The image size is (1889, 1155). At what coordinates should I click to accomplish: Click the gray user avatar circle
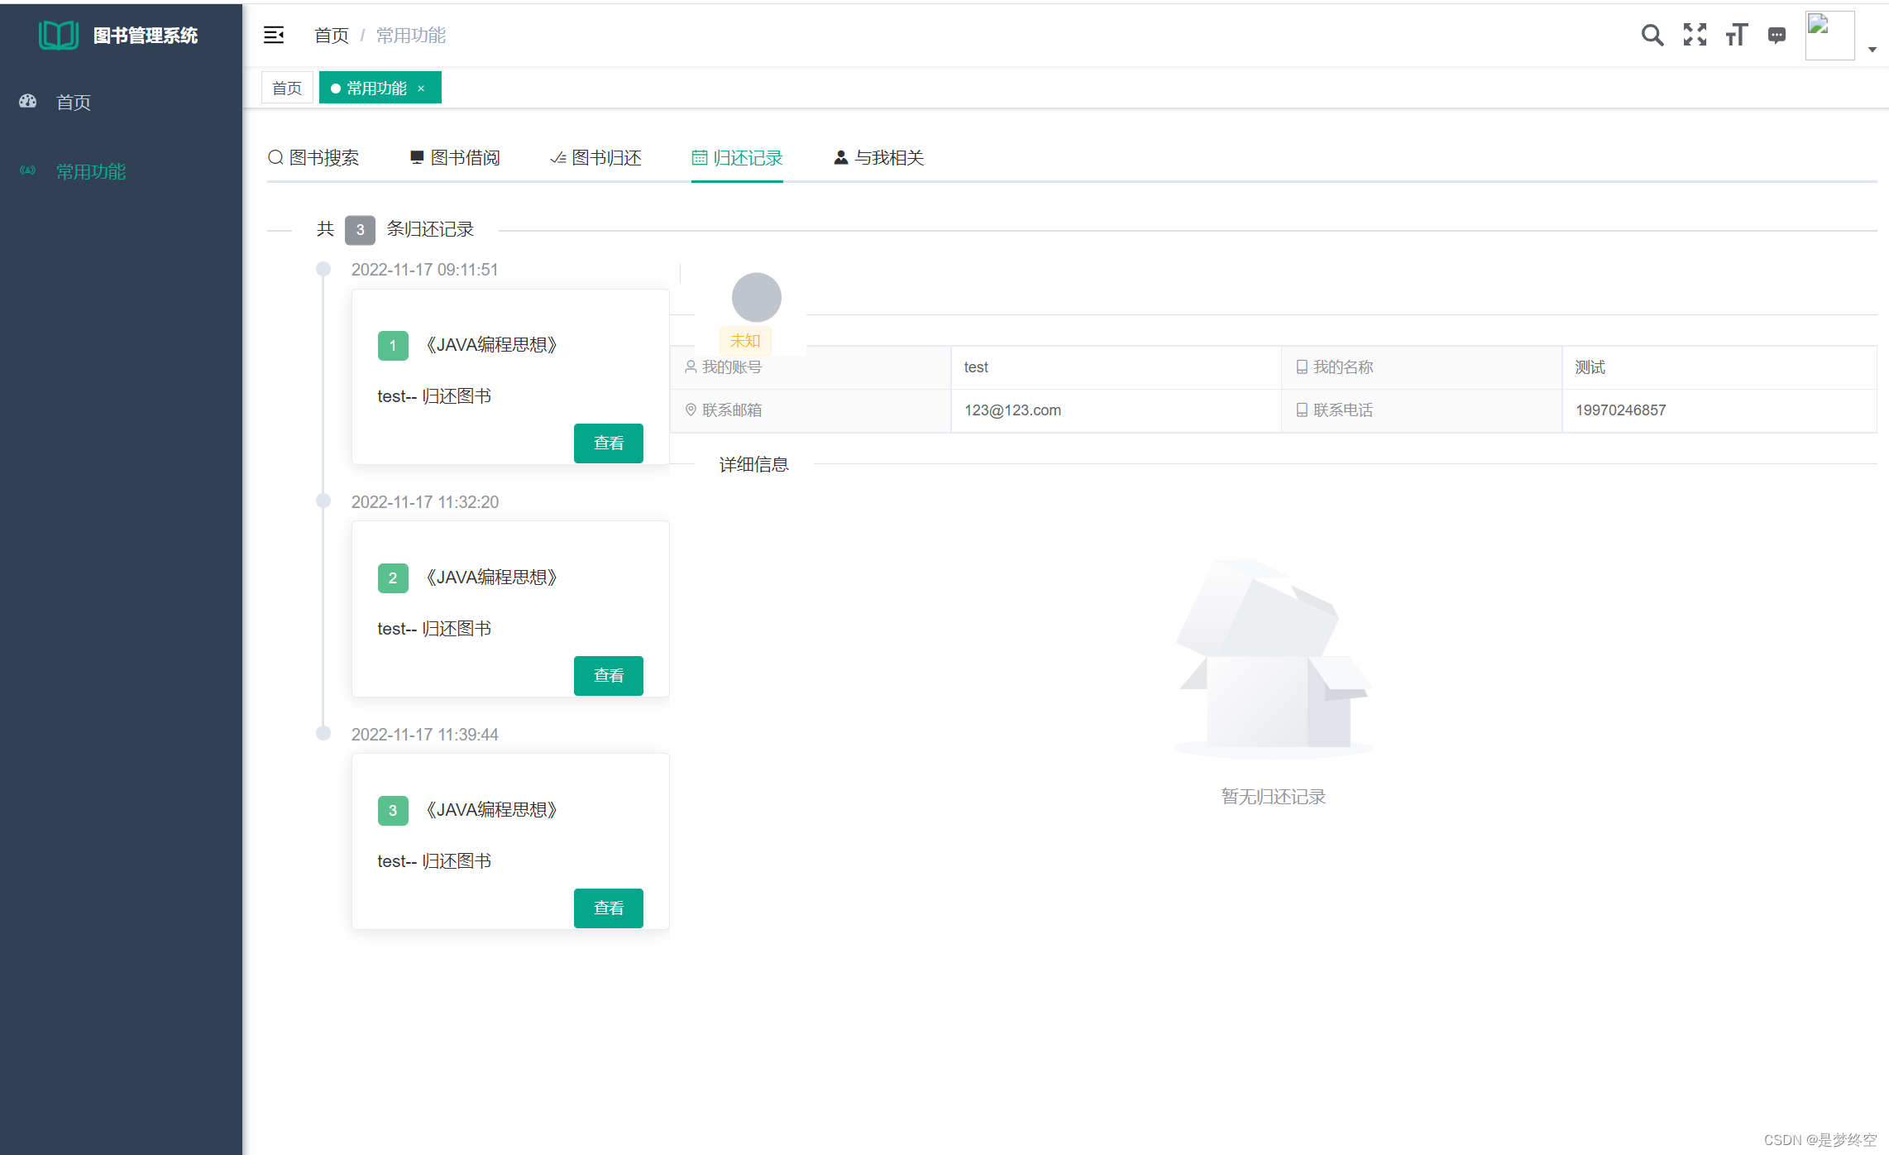point(756,297)
